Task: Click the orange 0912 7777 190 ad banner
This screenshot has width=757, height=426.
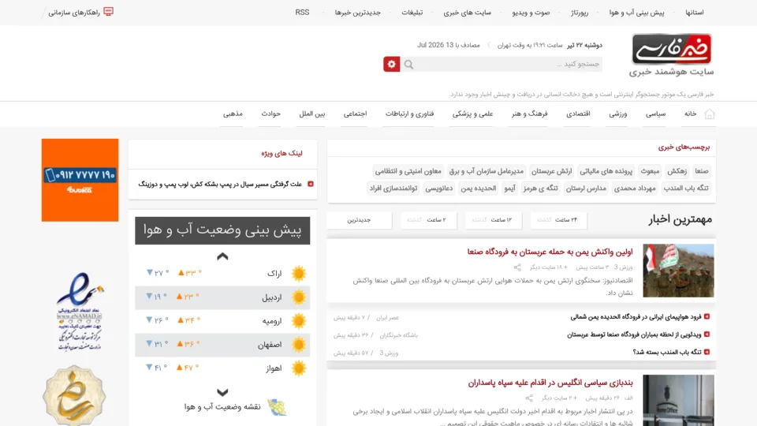Action: [x=80, y=180]
